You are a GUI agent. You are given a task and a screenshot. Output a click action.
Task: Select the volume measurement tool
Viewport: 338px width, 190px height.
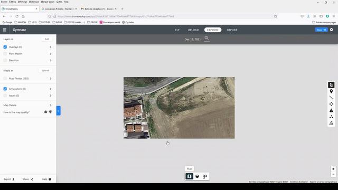pos(331,110)
